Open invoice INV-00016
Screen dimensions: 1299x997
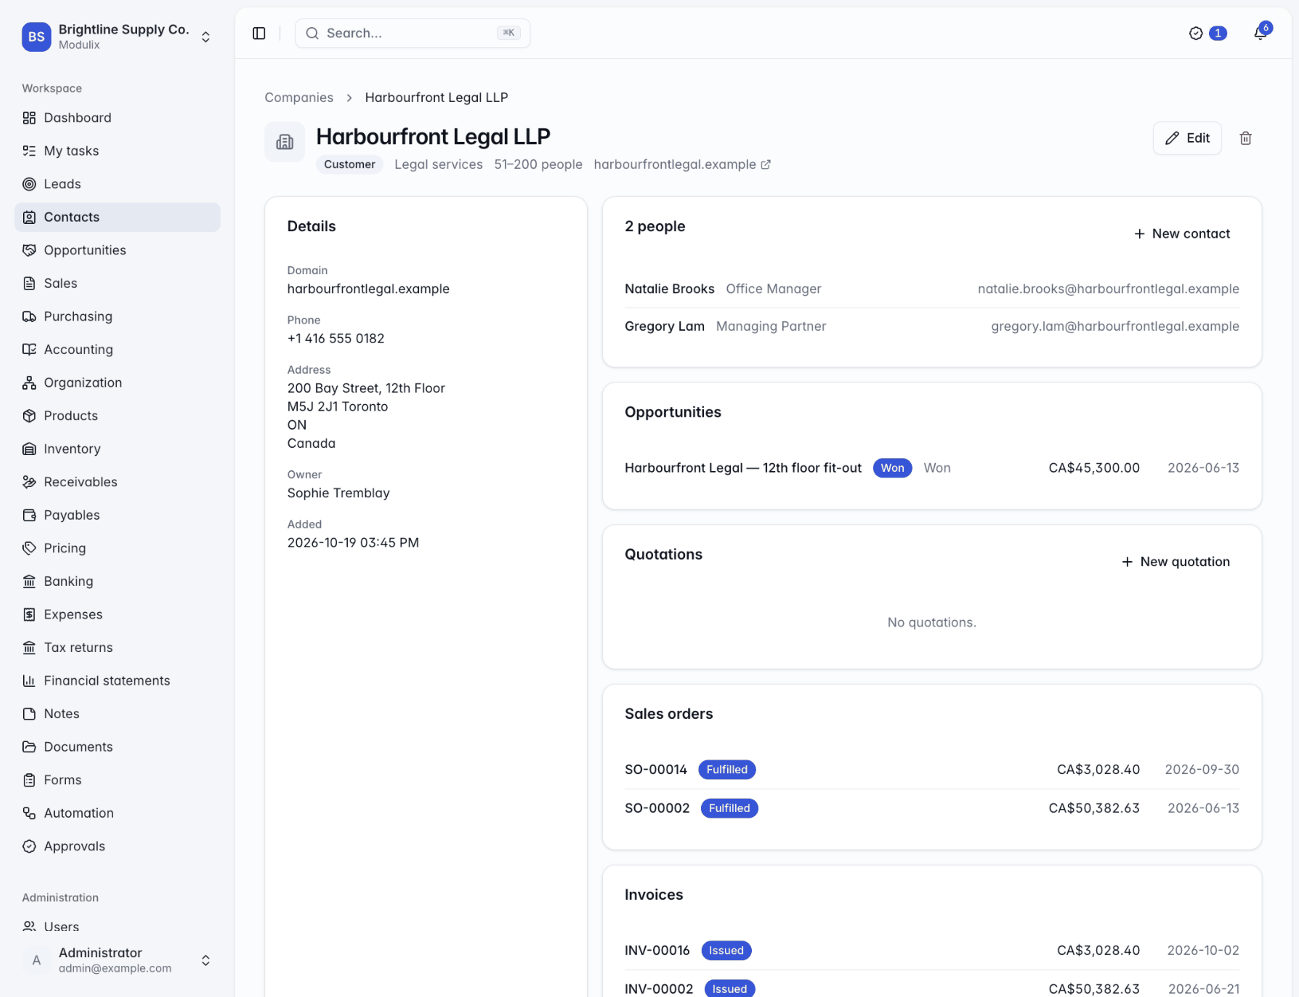click(x=932, y=951)
